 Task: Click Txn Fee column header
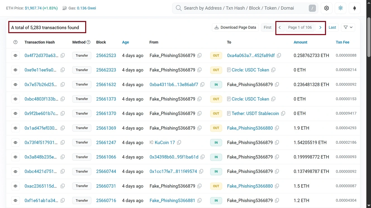pos(343,42)
